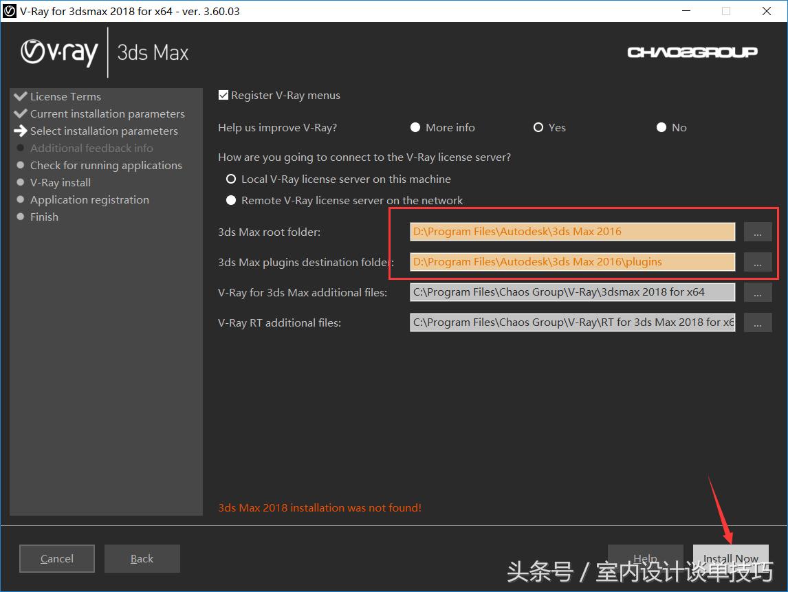Go Back to the previous installer step
Screen dimensions: 788x592
click(x=142, y=559)
